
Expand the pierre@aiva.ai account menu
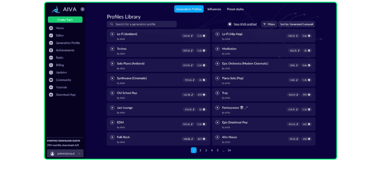click(65, 153)
